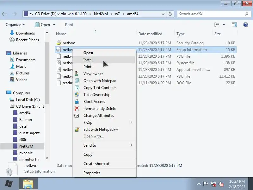The height and width of the screenshot is (190, 253).
Task: Click the w7 breadcrumb segment
Action: [117, 14]
